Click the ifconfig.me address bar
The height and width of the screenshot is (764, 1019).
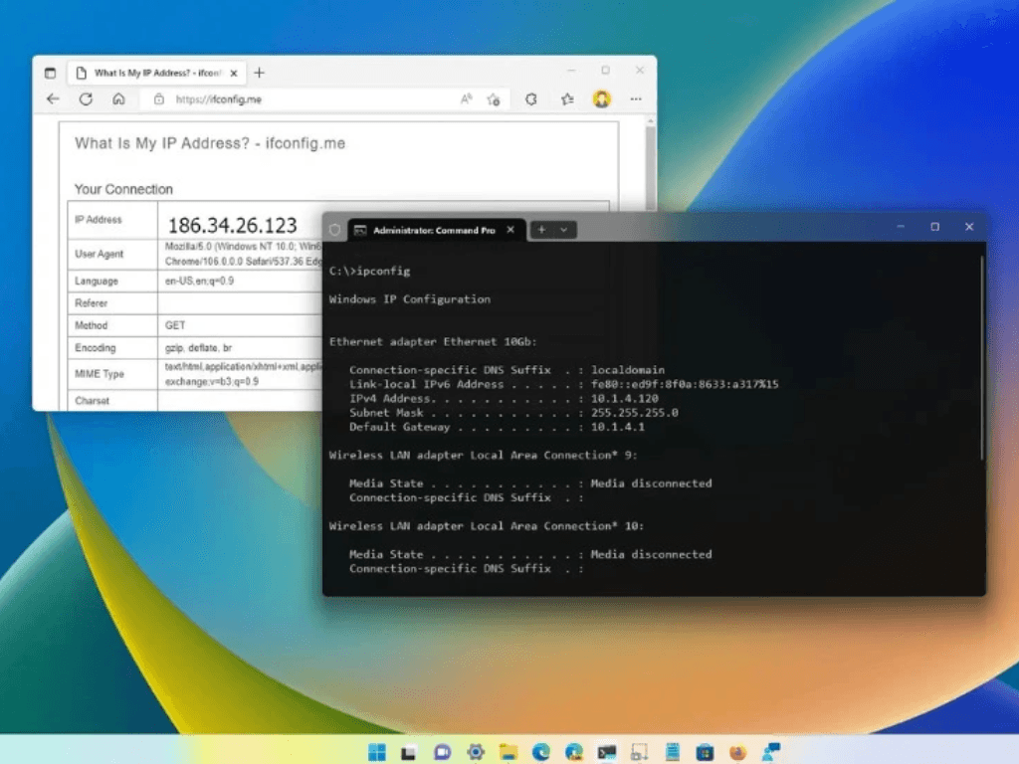click(x=299, y=99)
